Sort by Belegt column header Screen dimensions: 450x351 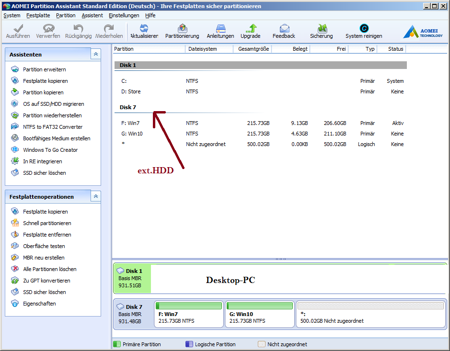(291, 49)
